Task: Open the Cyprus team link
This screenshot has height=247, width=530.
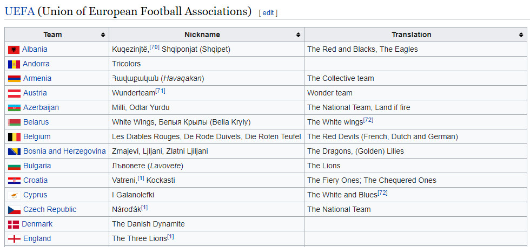Action: click(35, 195)
